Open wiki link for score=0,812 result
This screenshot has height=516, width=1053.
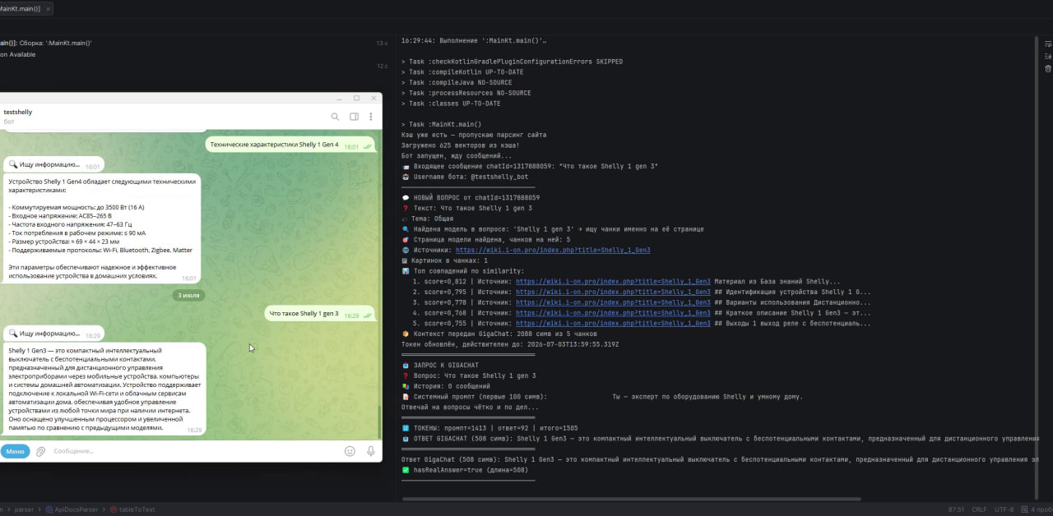point(613,281)
